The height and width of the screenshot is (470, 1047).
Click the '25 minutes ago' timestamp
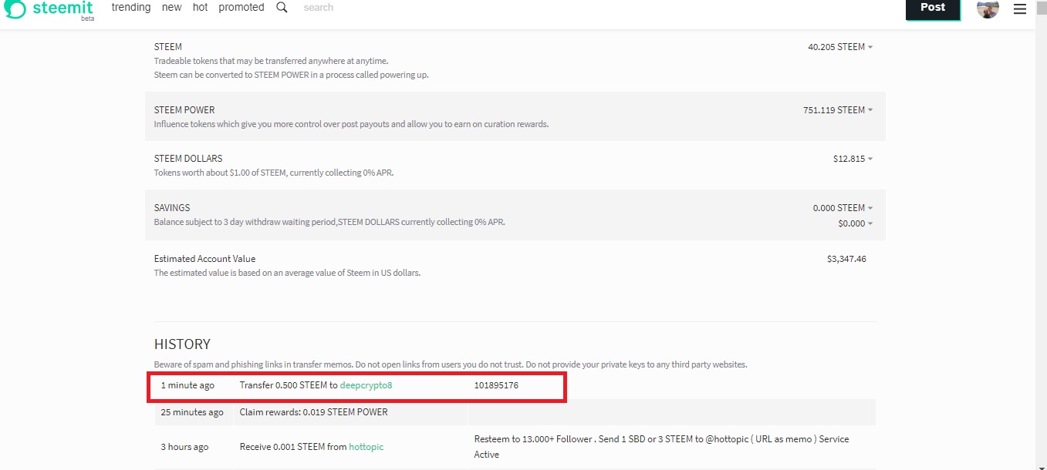click(x=192, y=412)
